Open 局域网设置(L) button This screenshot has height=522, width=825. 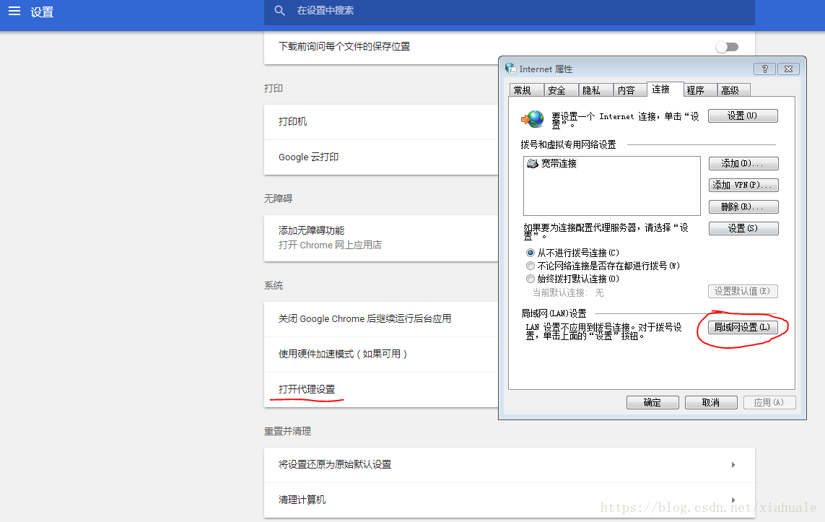743,327
